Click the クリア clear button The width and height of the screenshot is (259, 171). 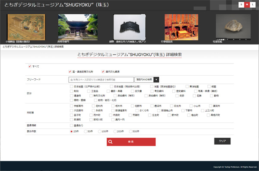pos(222,141)
